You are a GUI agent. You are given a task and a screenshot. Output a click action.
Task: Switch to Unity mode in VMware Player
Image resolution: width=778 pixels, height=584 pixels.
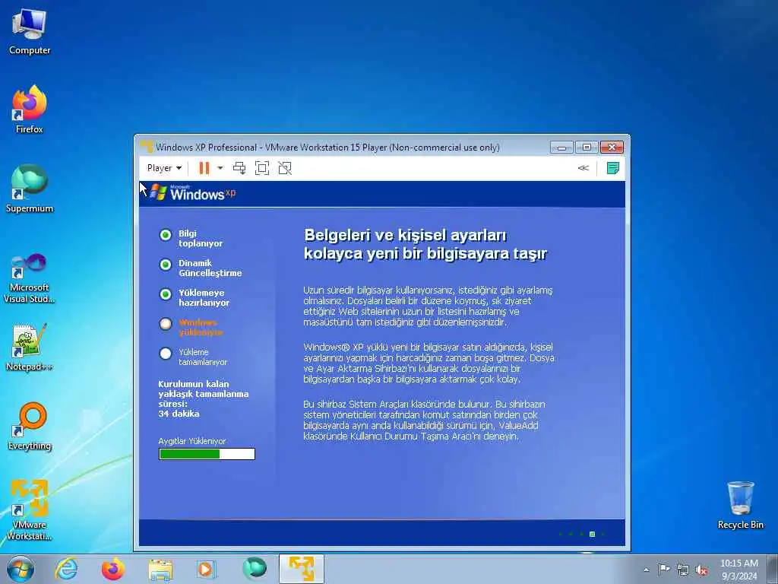point(285,168)
